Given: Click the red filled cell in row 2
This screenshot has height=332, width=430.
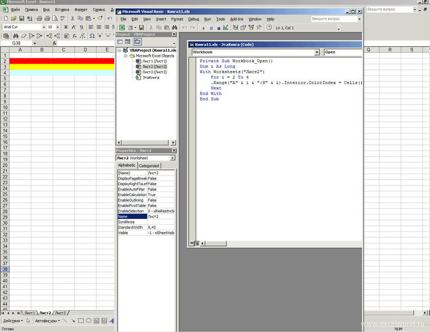Looking at the screenshot, I should click(62, 61).
